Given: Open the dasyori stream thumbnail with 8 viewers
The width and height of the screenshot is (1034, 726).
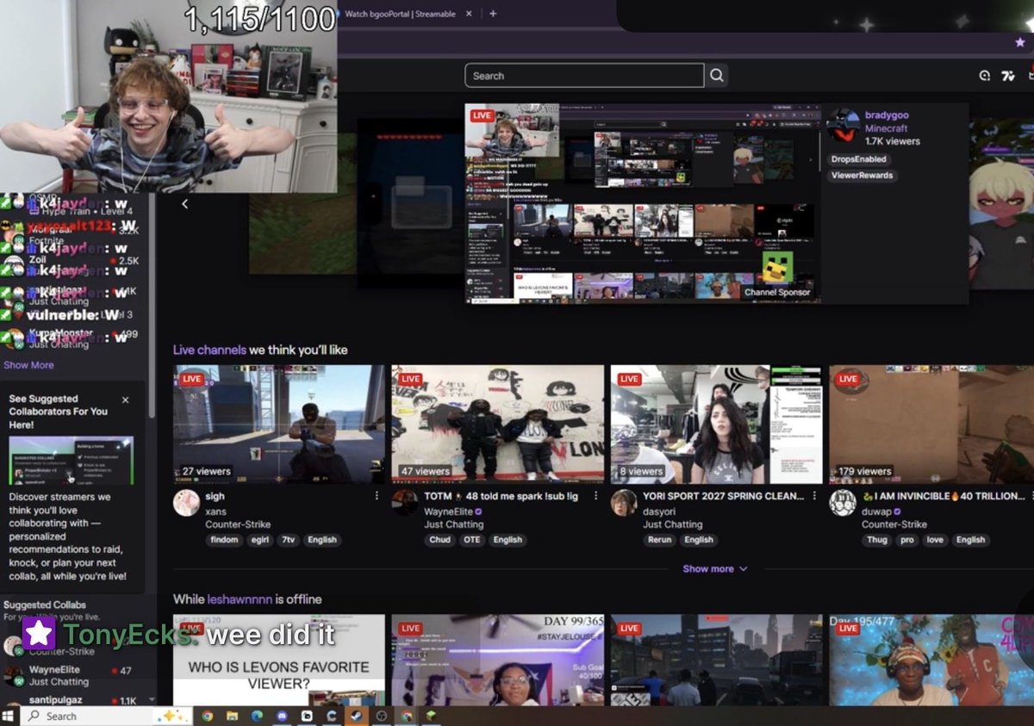Looking at the screenshot, I should point(717,425).
